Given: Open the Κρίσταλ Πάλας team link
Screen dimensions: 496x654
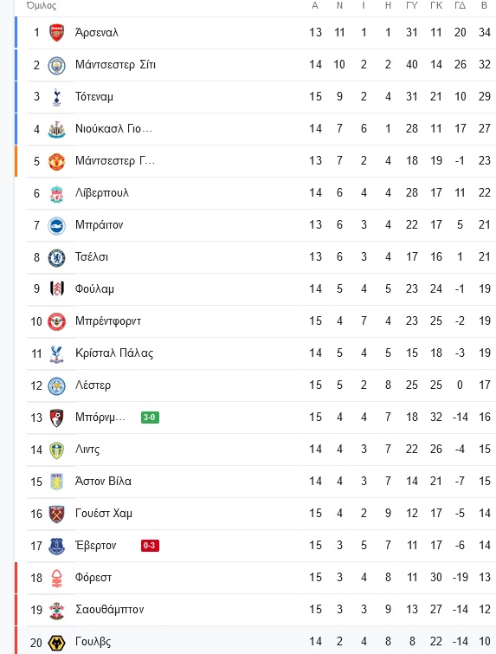Looking at the screenshot, I should [x=114, y=353].
